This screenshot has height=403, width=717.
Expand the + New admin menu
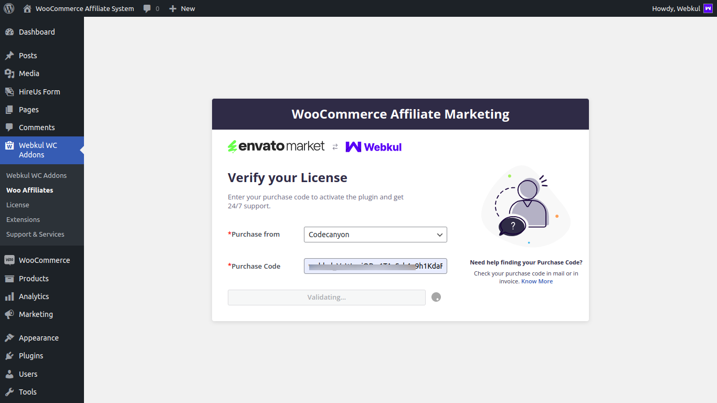[x=182, y=8]
